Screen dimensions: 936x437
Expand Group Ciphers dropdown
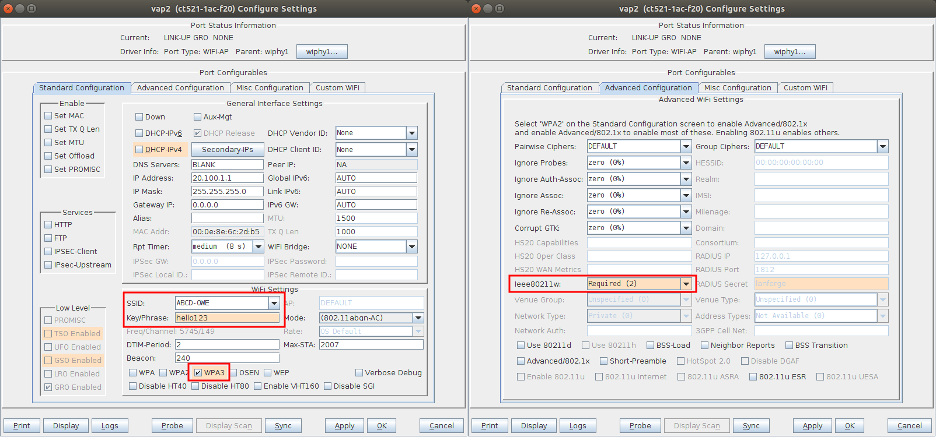coord(883,146)
